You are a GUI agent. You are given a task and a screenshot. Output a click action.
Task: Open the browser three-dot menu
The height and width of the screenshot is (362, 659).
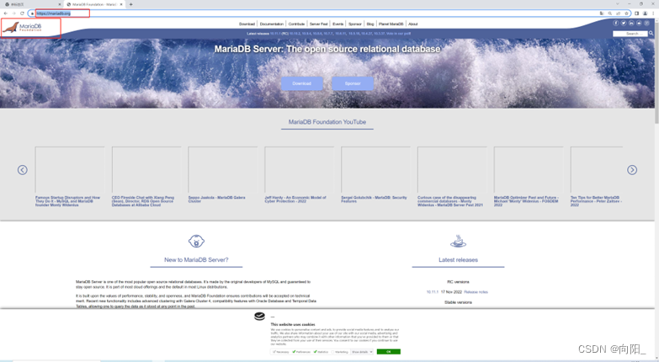coord(653,13)
